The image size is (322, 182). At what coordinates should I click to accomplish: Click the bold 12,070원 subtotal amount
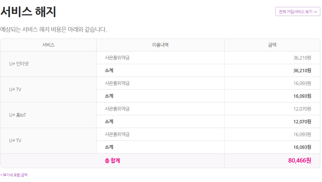(302, 122)
